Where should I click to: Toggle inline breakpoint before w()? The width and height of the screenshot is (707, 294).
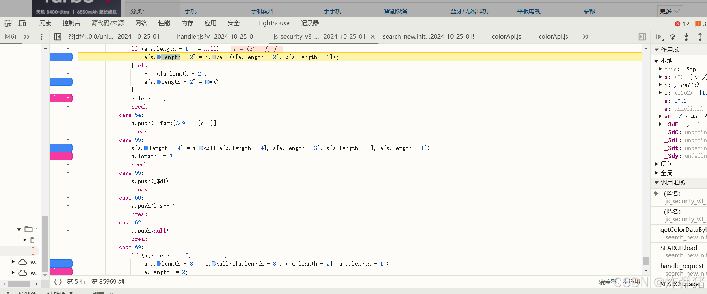click(207, 82)
